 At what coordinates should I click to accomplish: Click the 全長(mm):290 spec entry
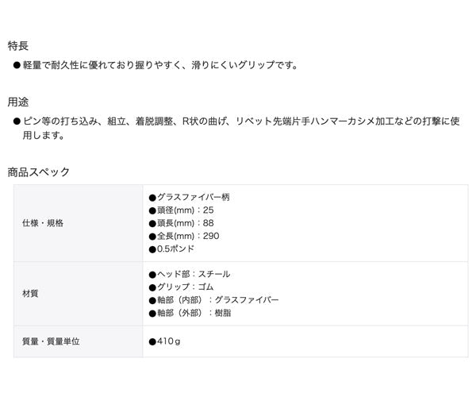point(185,236)
